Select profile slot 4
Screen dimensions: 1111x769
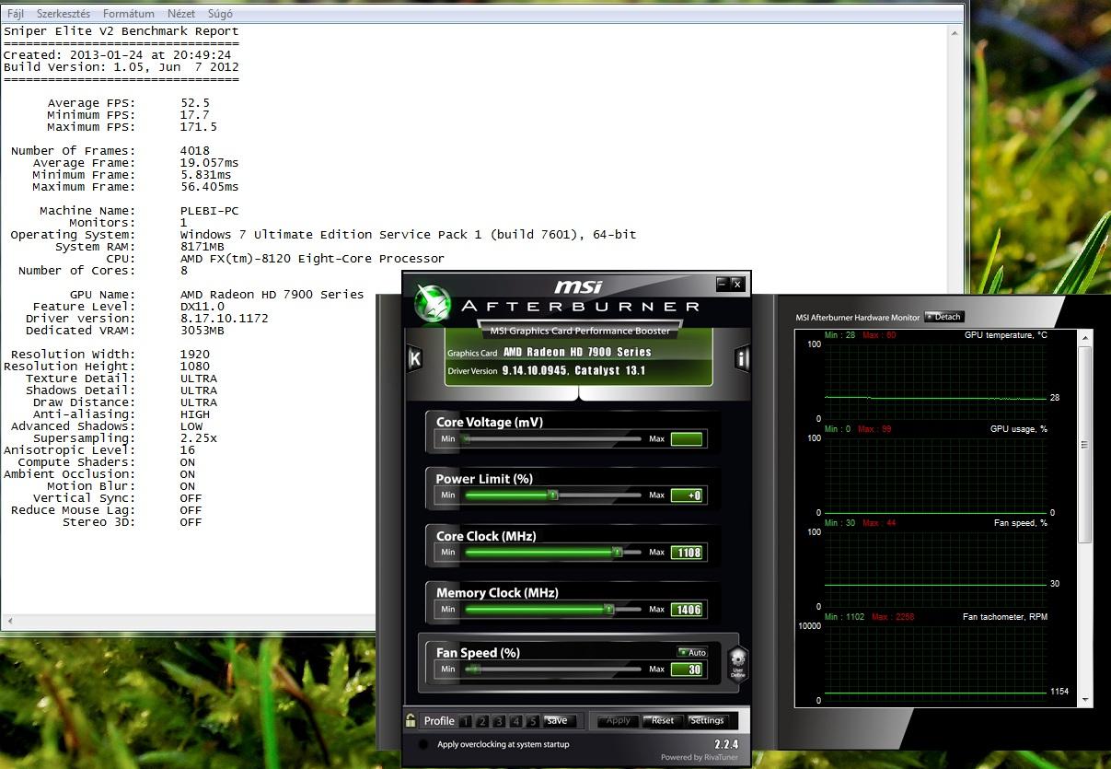point(515,721)
